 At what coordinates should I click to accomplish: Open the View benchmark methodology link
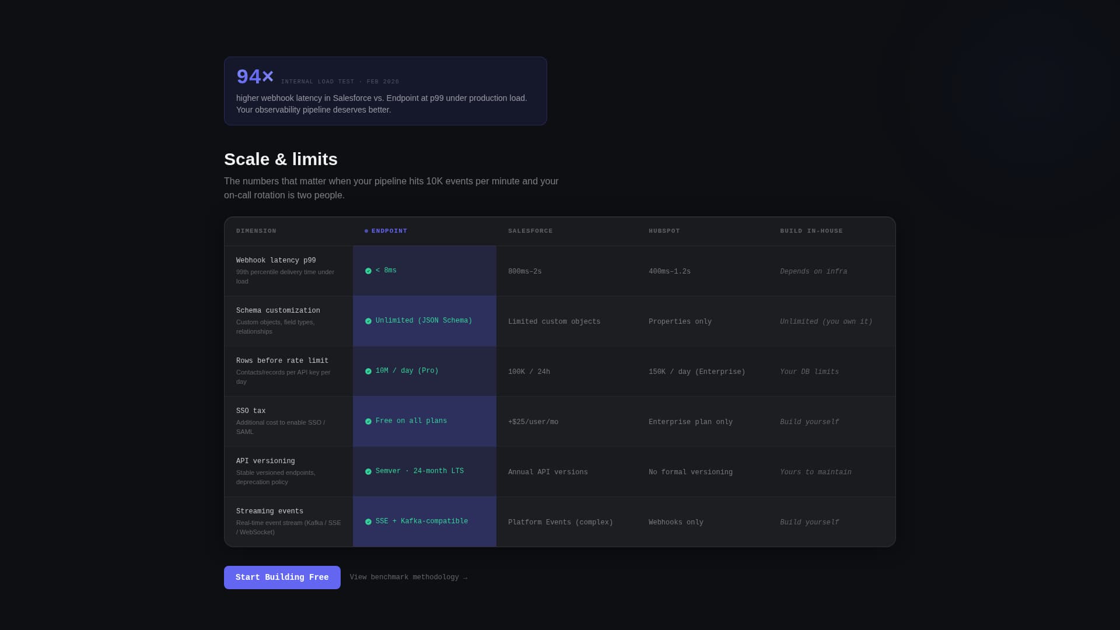[404, 577]
